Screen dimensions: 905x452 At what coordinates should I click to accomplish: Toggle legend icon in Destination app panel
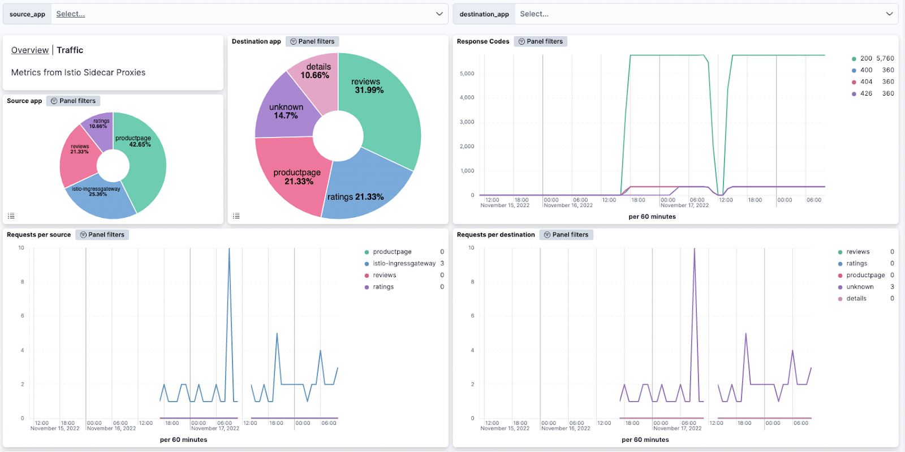point(236,216)
